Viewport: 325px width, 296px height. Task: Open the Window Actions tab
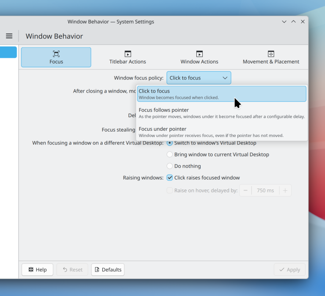point(199,57)
